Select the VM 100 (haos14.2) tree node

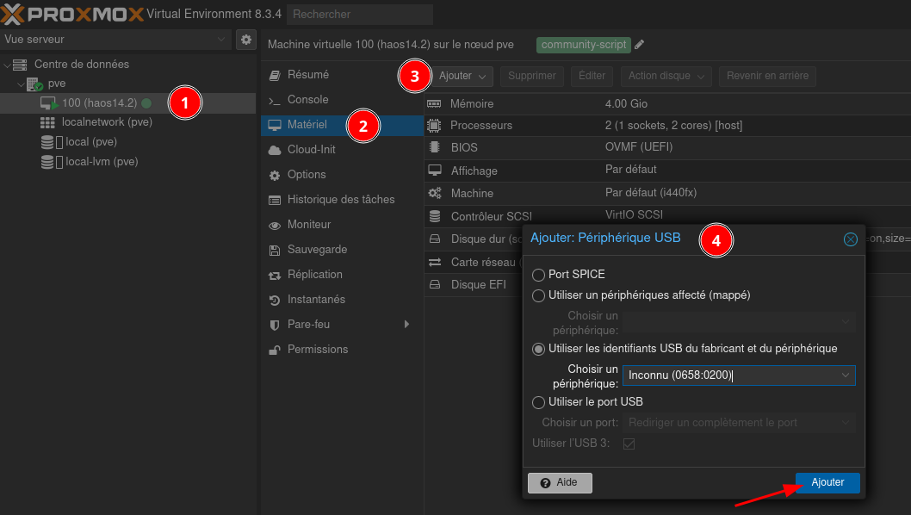tap(99, 102)
